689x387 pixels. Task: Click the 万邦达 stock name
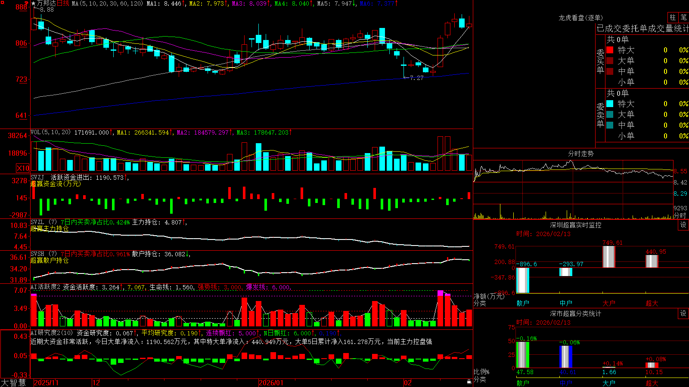pos(47,3)
